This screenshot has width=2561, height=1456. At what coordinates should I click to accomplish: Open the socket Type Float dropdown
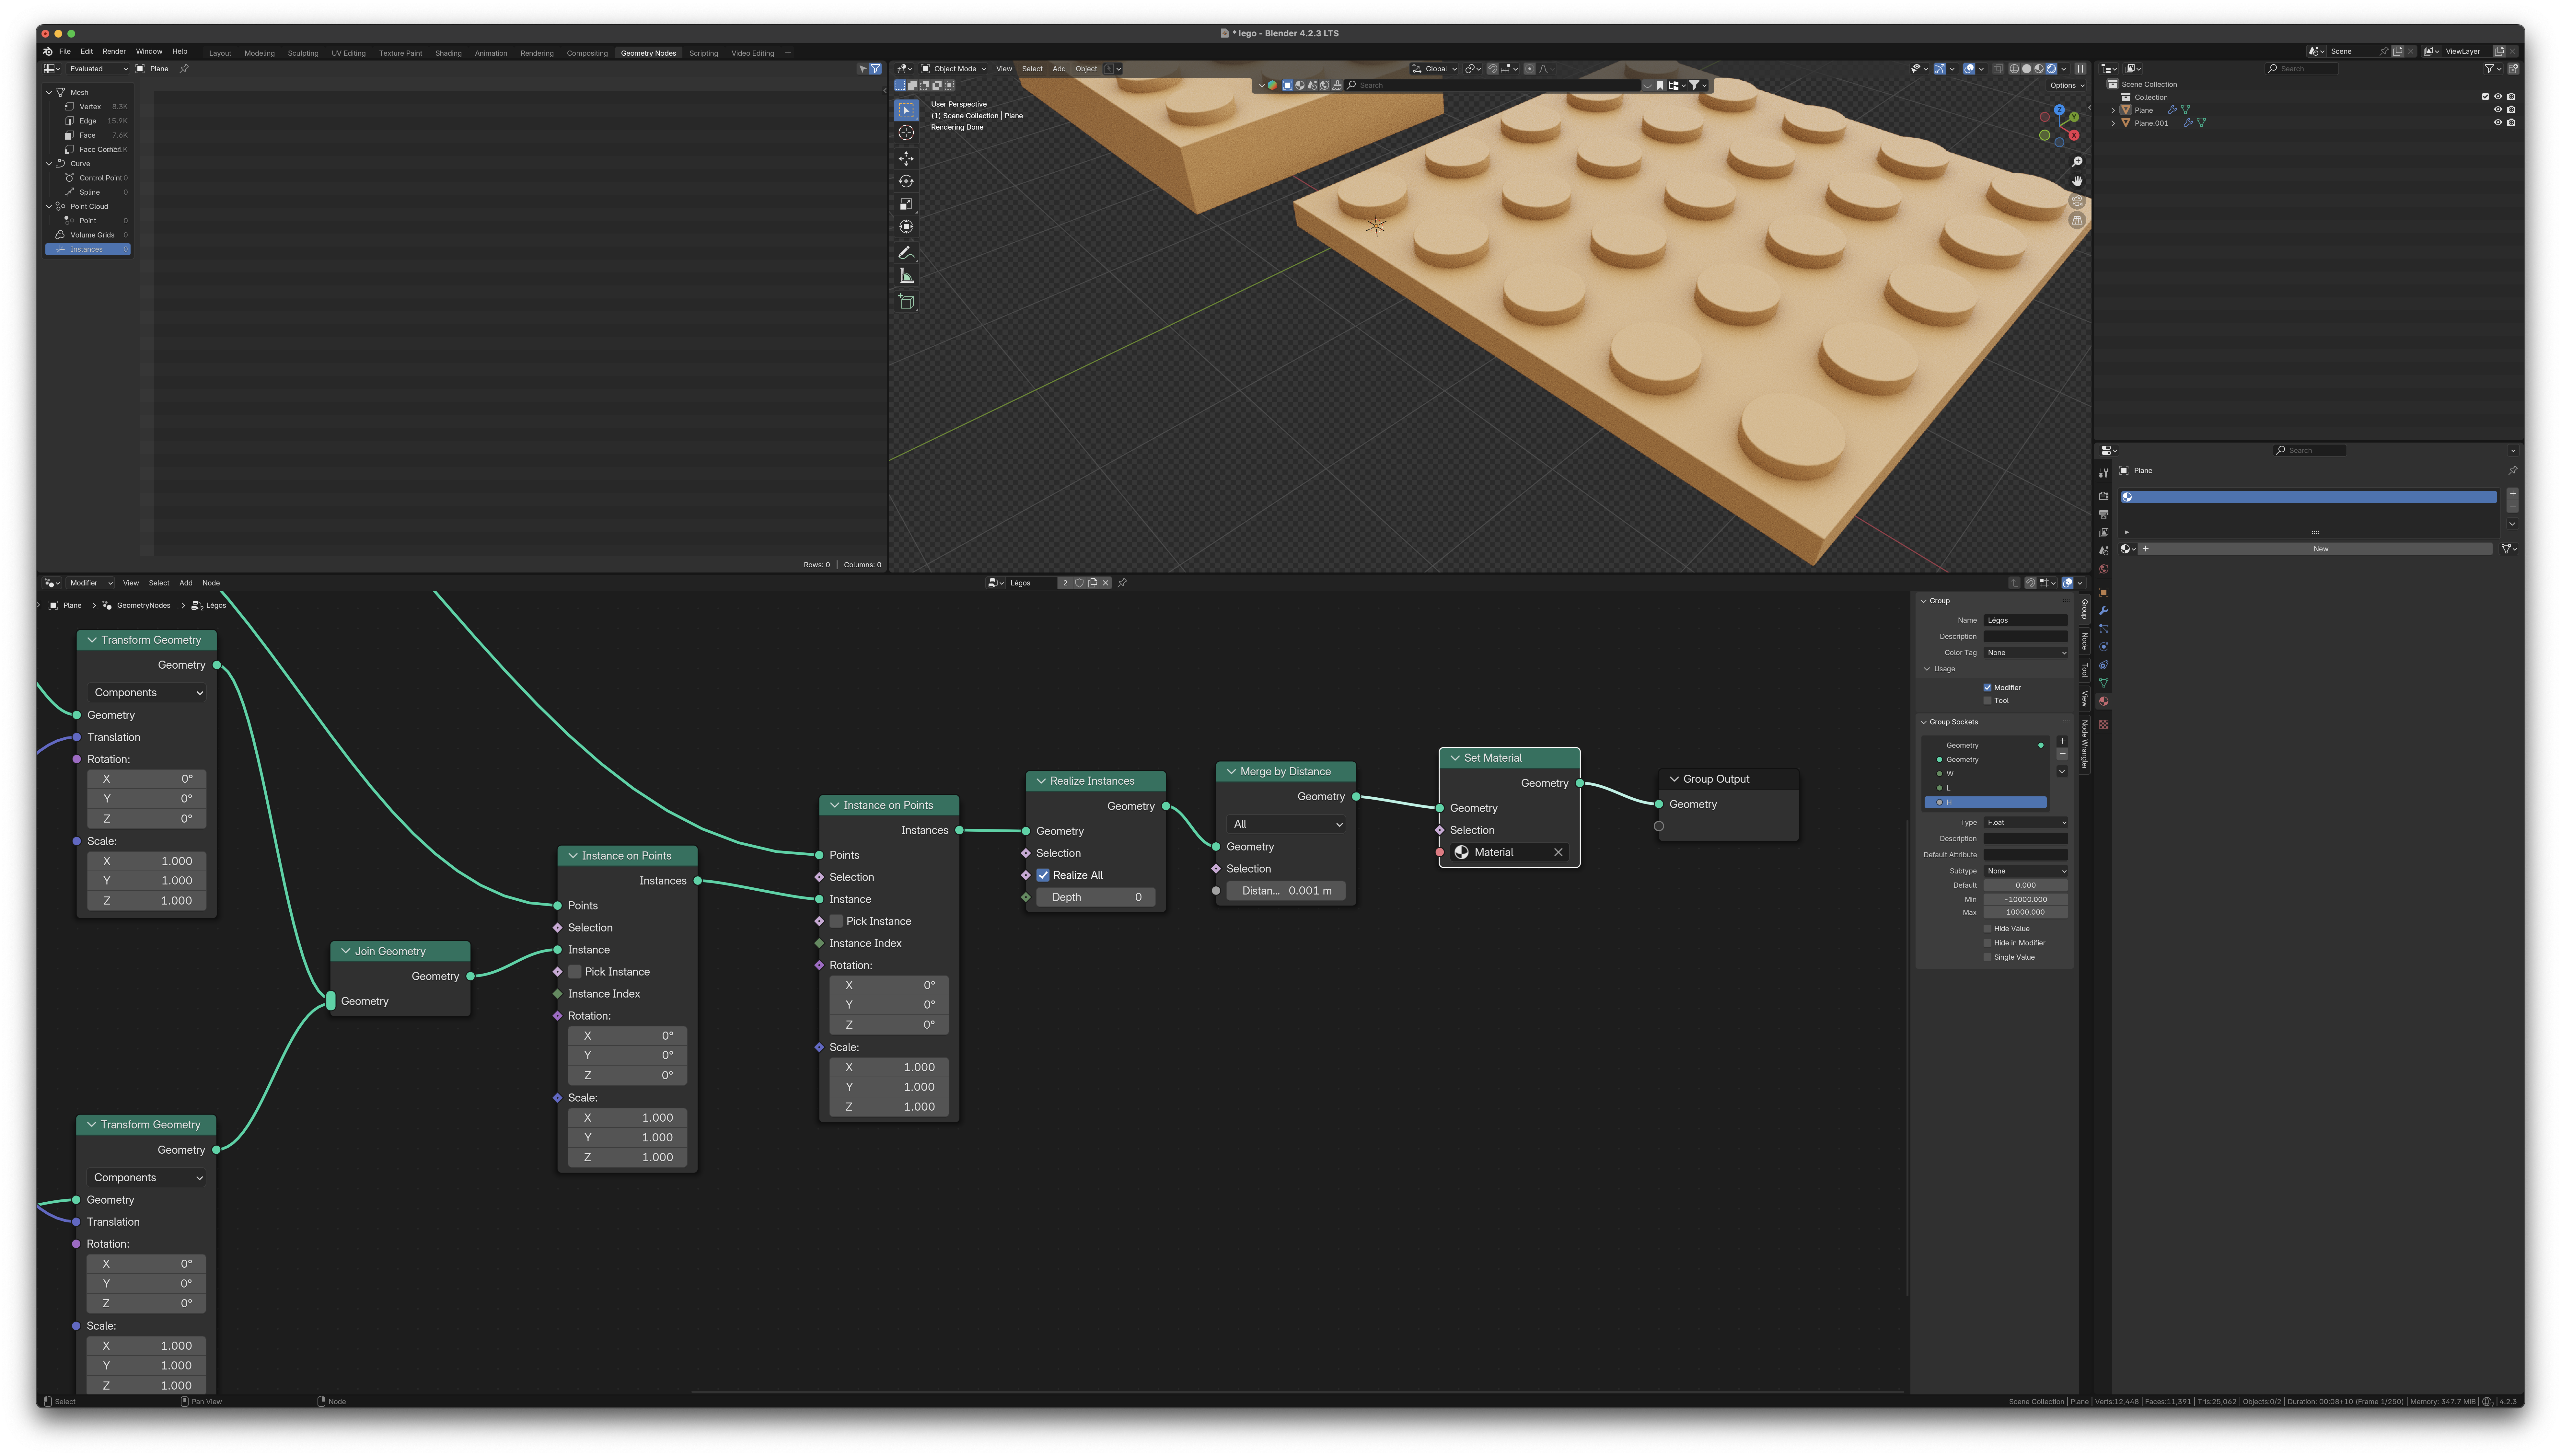(2026, 822)
